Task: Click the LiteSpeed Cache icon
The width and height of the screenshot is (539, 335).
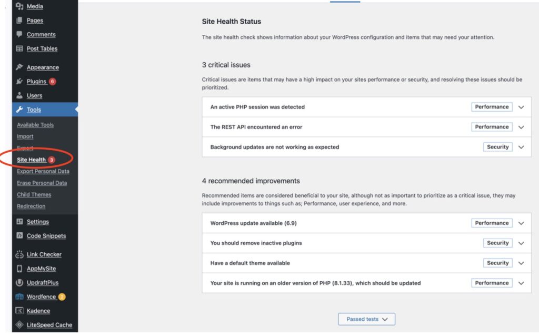Action: [x=19, y=324]
